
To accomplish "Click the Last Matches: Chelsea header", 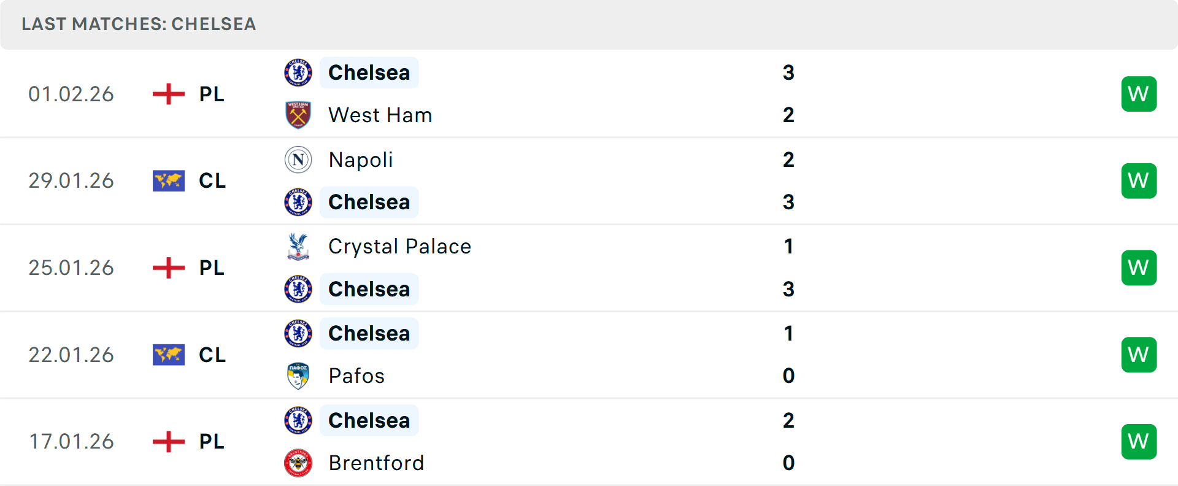I will pos(139,24).
